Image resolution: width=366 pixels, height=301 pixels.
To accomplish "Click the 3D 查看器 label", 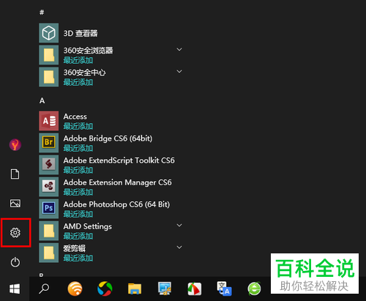I will click(x=81, y=33).
